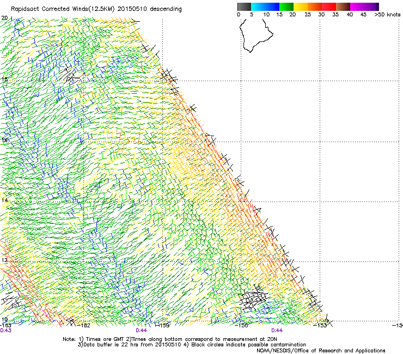Click the legend number '25'
The image size is (403, 354).
(308, 15)
